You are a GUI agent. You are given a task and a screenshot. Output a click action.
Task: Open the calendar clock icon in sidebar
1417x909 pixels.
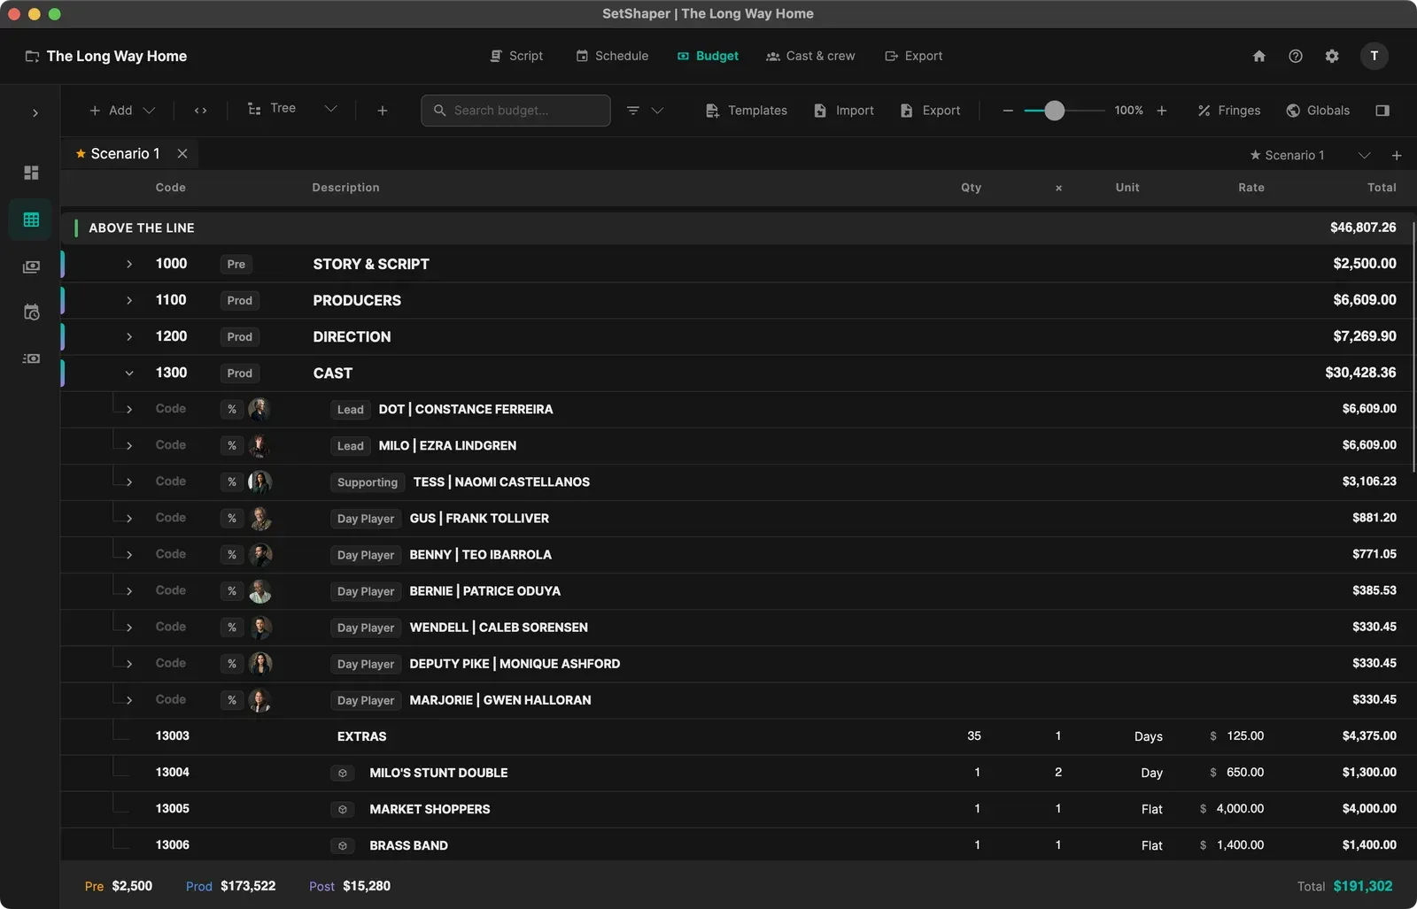click(x=31, y=312)
